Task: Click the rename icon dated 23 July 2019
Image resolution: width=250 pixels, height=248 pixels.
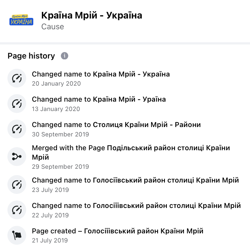Action: click(x=17, y=184)
